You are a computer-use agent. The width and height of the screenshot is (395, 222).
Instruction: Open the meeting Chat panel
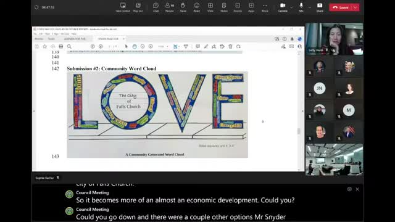tap(156, 7)
